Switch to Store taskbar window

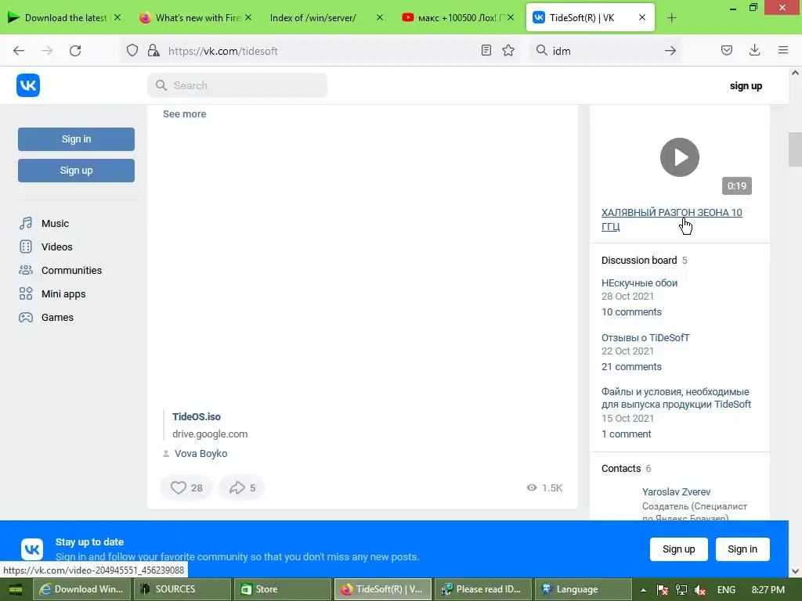(282, 589)
